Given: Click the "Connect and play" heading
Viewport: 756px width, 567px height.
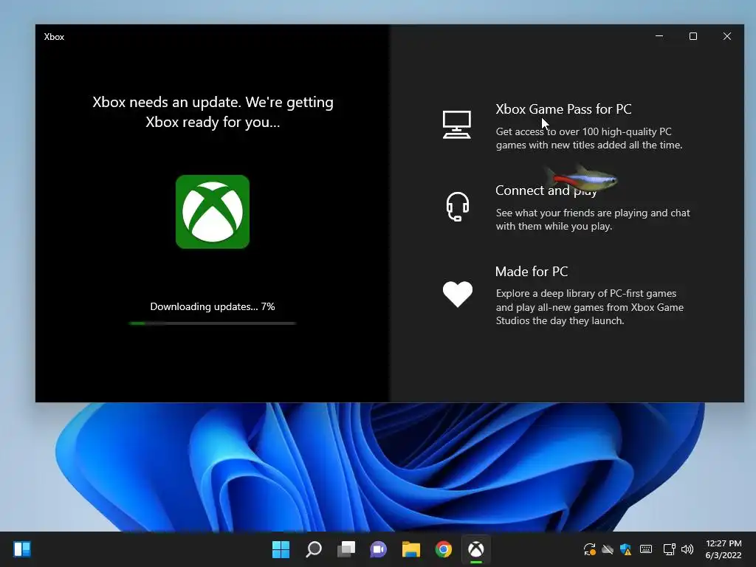Looking at the screenshot, I should point(546,190).
